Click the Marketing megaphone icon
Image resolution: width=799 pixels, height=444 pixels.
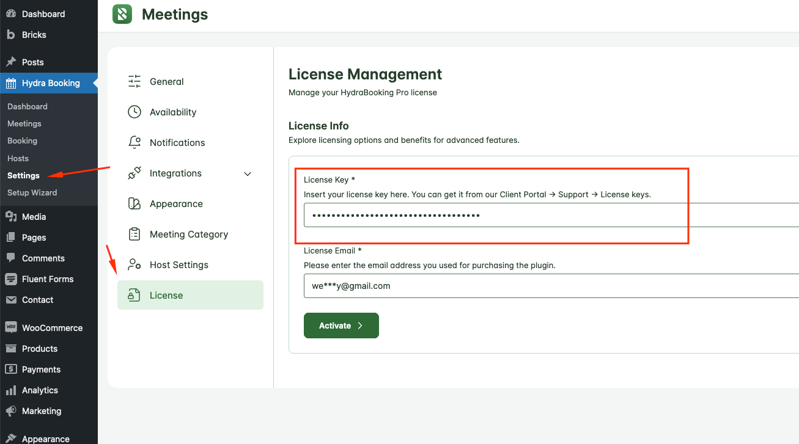click(x=11, y=411)
